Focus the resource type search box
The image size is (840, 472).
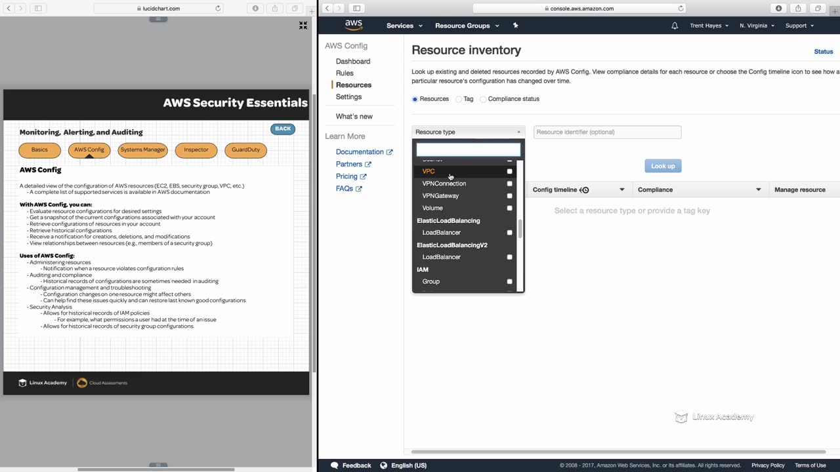[x=469, y=149]
